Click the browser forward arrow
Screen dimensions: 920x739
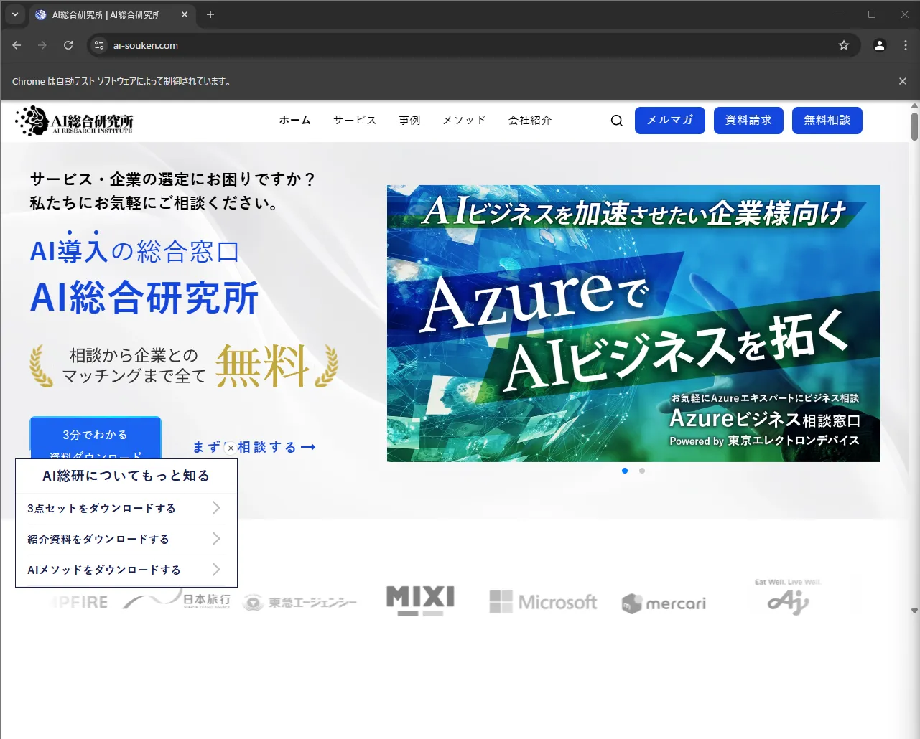(x=42, y=45)
